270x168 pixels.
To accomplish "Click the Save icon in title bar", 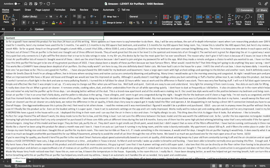I will coord(31,4).
